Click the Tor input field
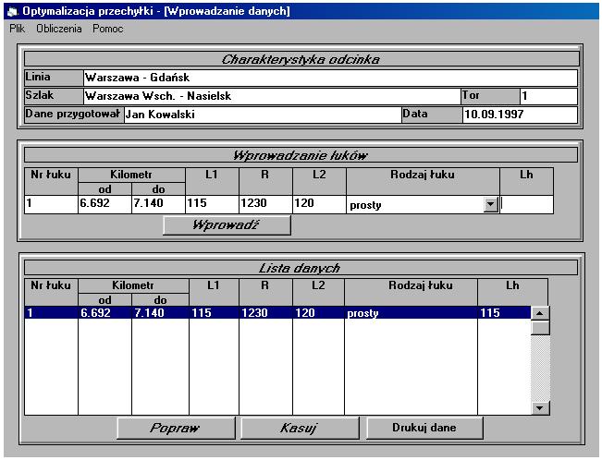The image size is (602, 460). pos(548,96)
